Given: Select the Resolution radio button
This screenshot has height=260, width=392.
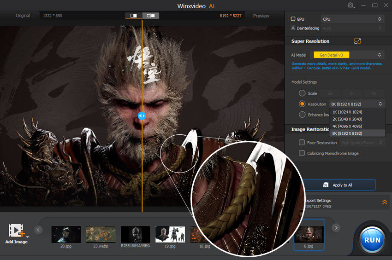Looking at the screenshot, I should click(x=302, y=104).
